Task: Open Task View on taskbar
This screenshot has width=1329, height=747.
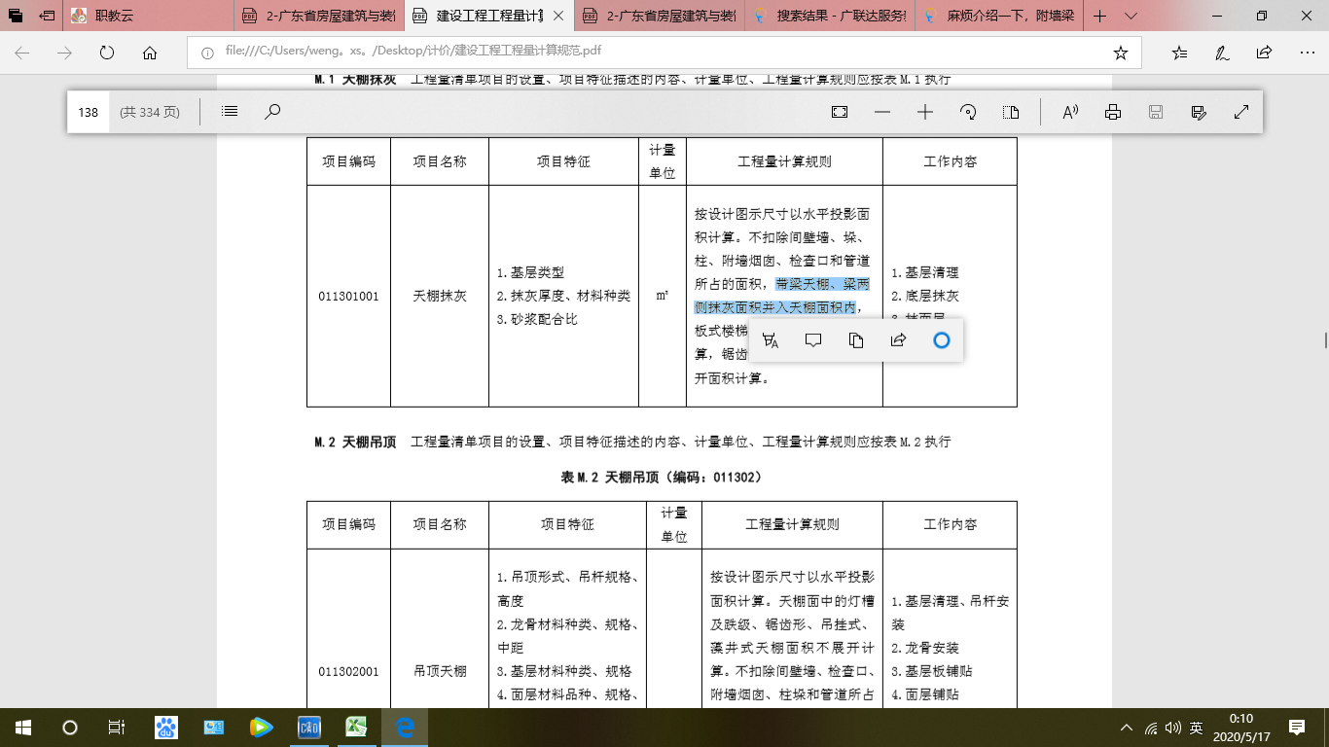Action: 117,728
